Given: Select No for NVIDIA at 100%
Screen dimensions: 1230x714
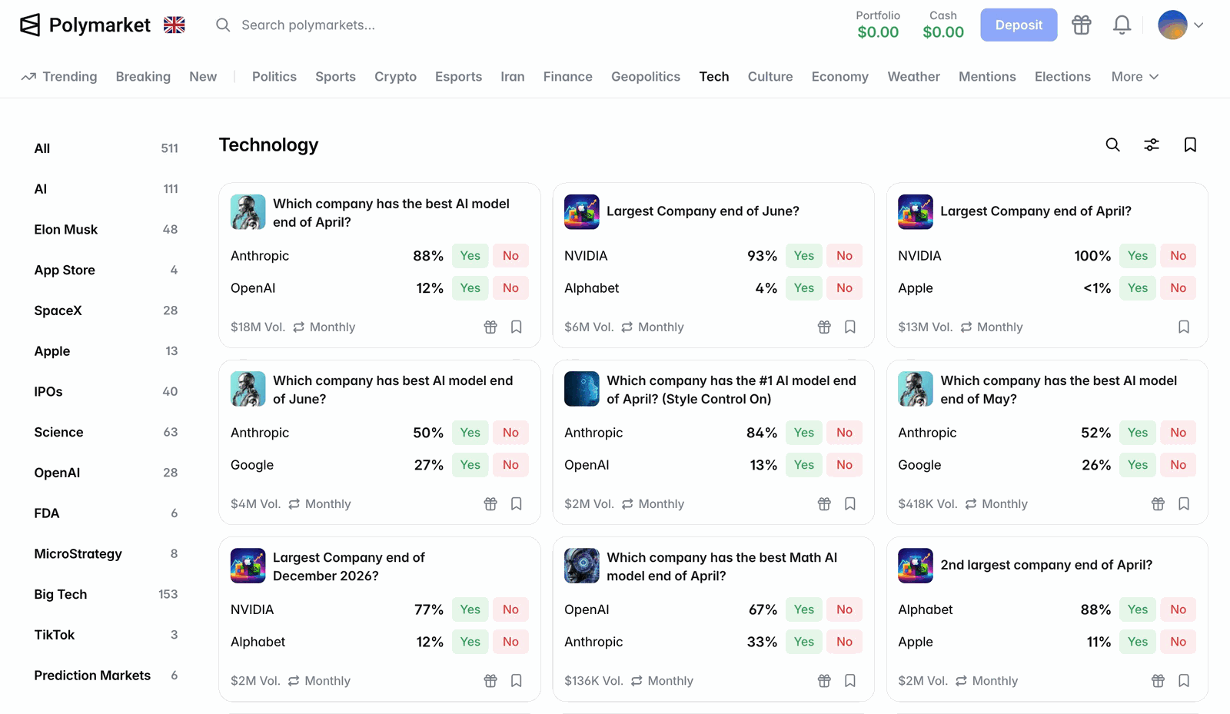Looking at the screenshot, I should (1178, 255).
